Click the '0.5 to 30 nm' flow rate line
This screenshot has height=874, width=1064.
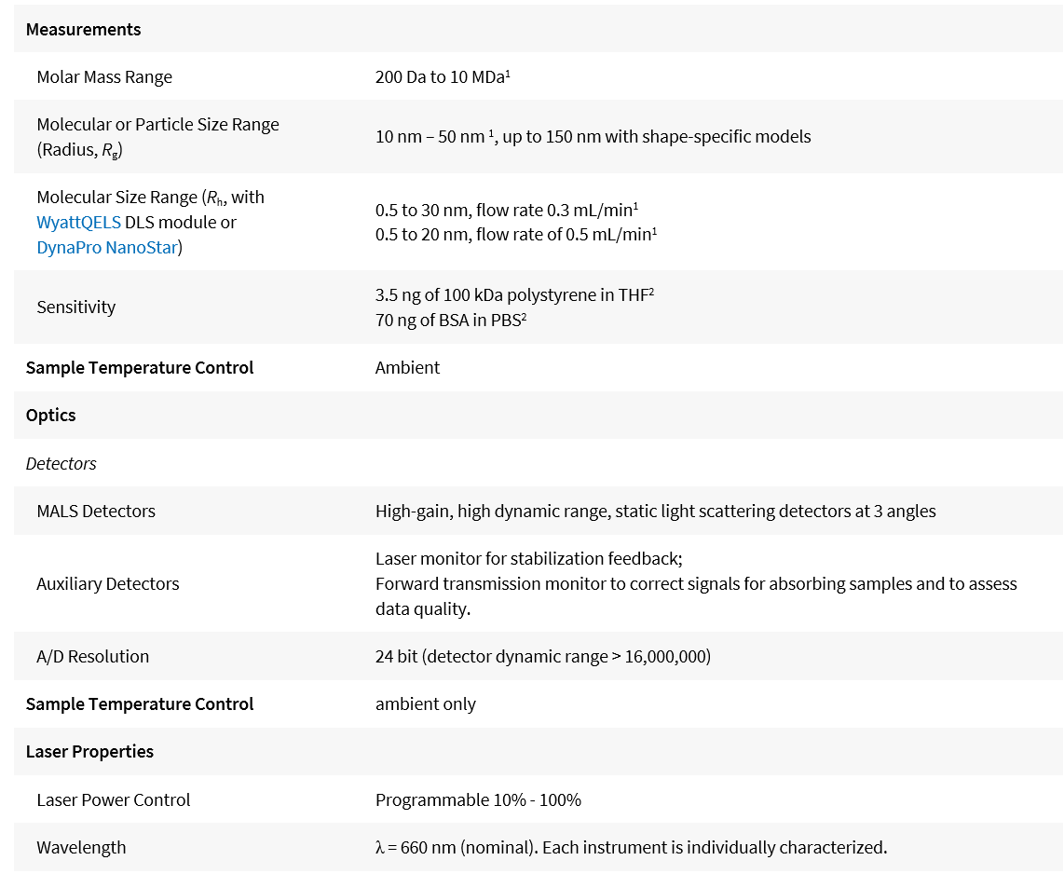coord(506,210)
